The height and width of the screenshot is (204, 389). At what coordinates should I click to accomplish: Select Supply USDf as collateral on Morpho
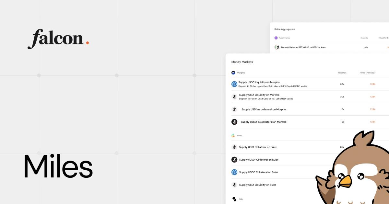pyautogui.click(x=264, y=109)
